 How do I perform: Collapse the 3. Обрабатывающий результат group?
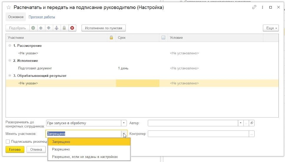point(10,76)
